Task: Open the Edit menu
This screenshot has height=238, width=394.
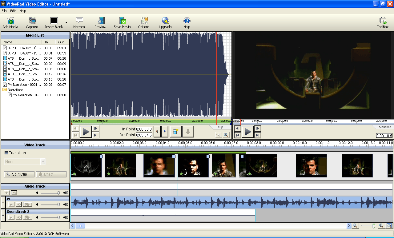Action: (x=13, y=11)
